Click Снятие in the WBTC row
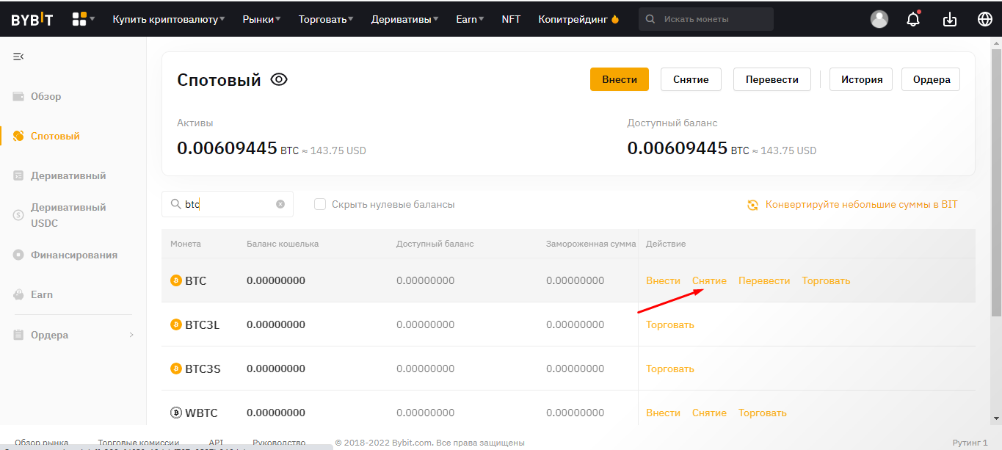Viewport: 1002px width, 450px height. pos(709,413)
